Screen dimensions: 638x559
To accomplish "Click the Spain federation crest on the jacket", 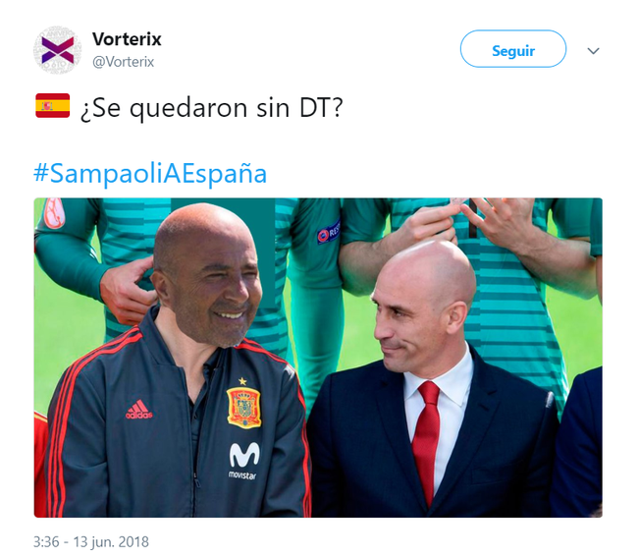I will [243, 408].
